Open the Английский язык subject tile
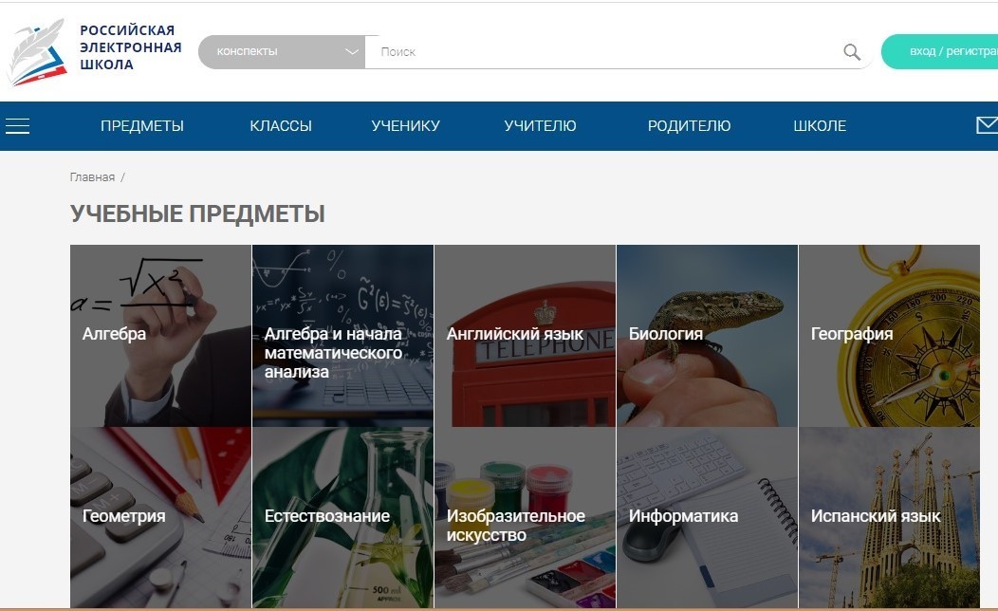This screenshot has width=998, height=611. pyautogui.click(x=526, y=336)
